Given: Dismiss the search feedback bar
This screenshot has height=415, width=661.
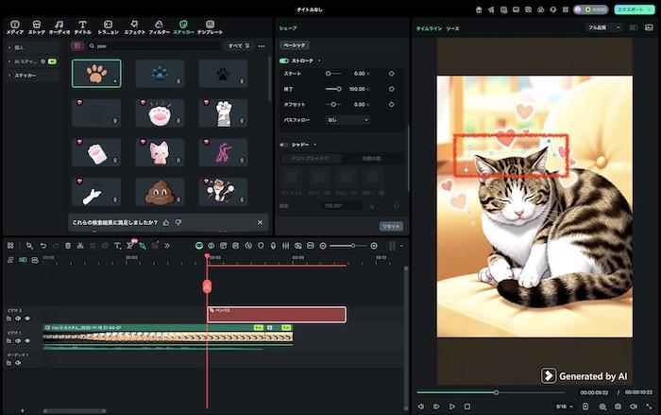Looking at the screenshot, I should pyautogui.click(x=261, y=222).
